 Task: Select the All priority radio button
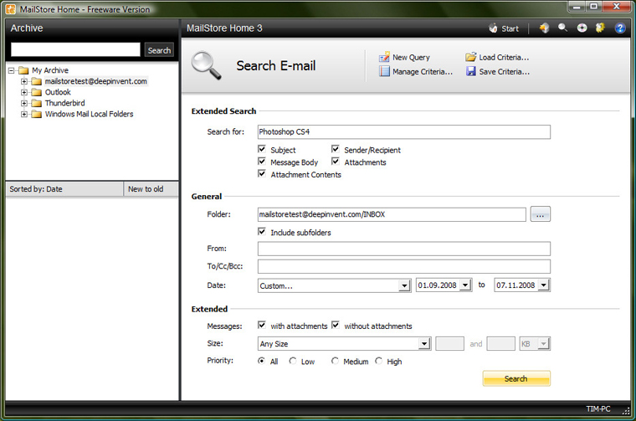262,361
